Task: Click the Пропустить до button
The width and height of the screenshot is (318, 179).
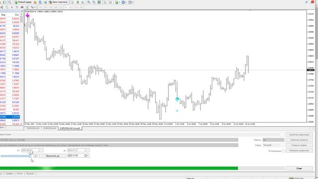Action: (x=53, y=156)
